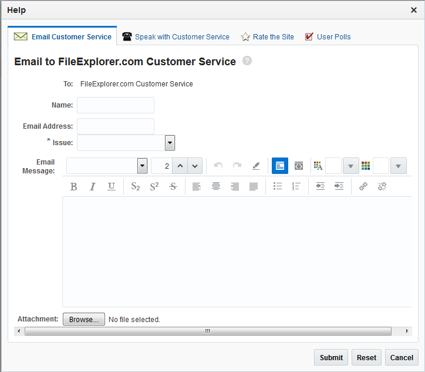Insert numbered list
Image resolution: width=425 pixels, height=372 pixels.
(296, 186)
